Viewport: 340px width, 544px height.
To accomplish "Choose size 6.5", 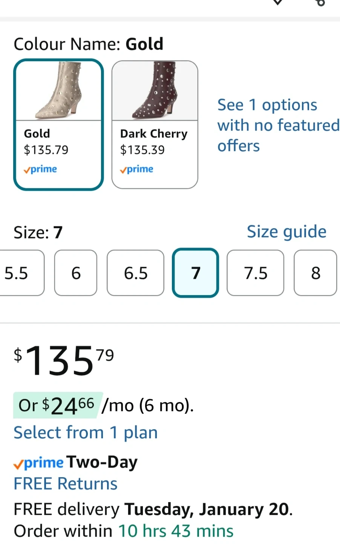I will (x=136, y=273).
